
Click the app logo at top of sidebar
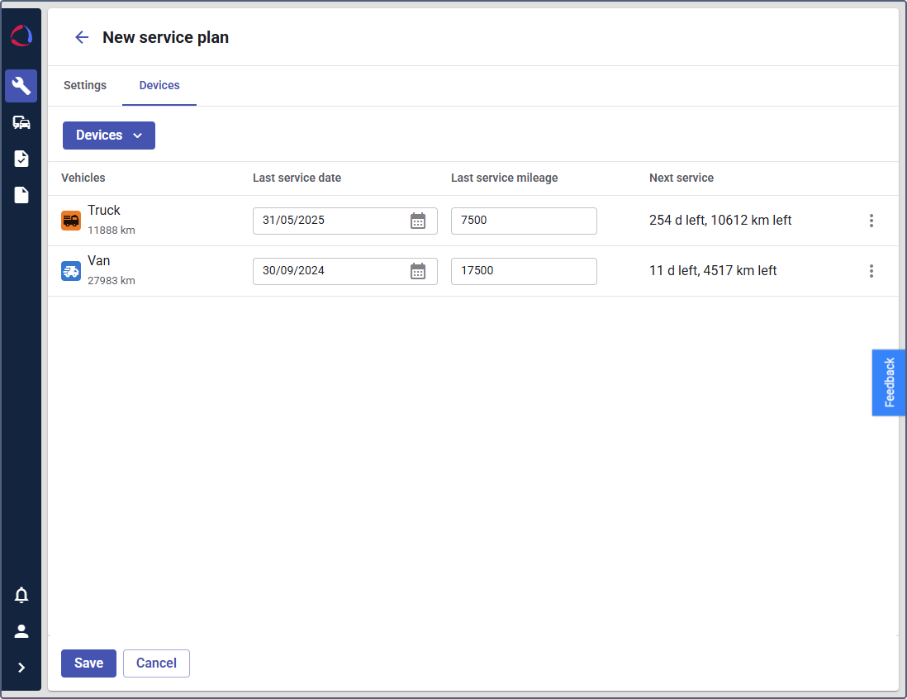tap(21, 36)
